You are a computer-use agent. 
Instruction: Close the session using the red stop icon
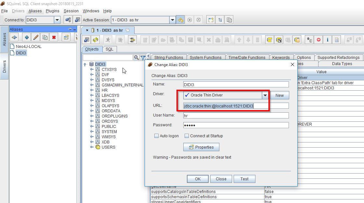(318, 40)
